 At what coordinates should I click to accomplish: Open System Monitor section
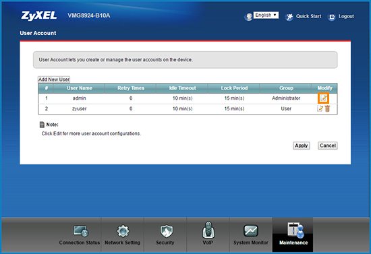click(x=251, y=235)
